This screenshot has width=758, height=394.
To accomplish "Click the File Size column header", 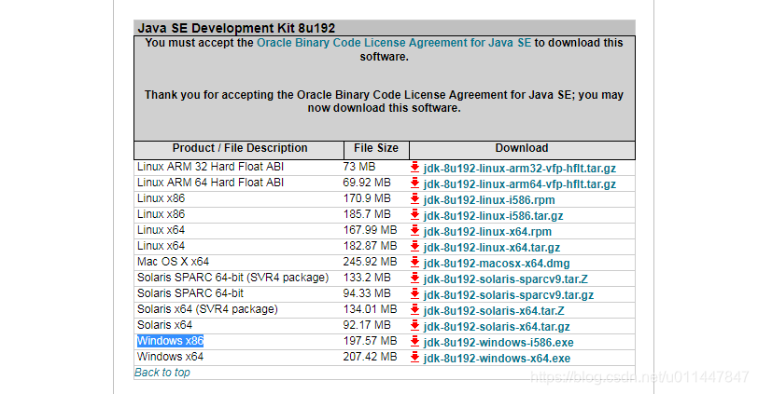I will [x=376, y=148].
